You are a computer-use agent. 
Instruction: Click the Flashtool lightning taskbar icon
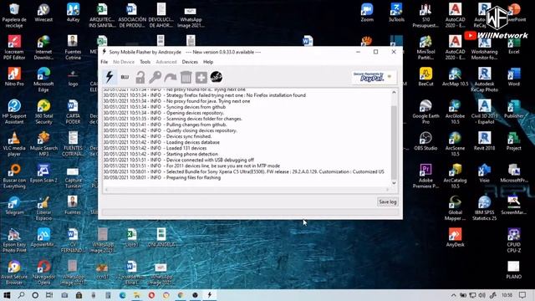[x=210, y=295]
